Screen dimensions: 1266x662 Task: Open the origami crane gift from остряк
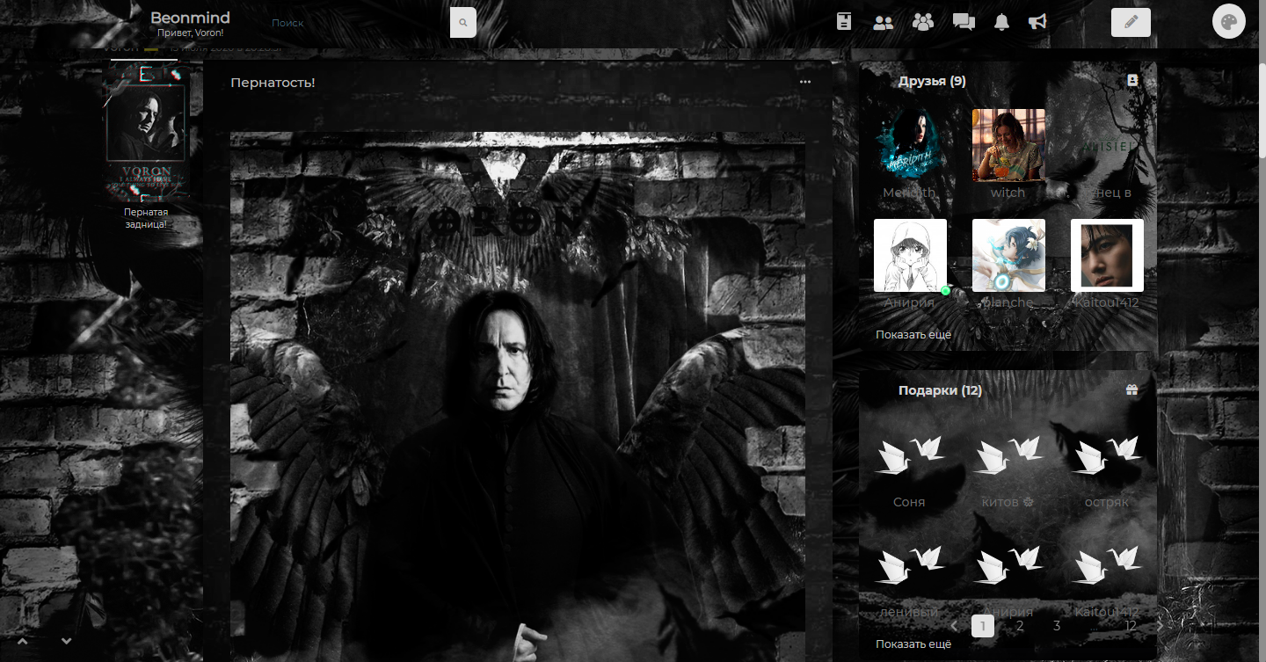point(1107,455)
